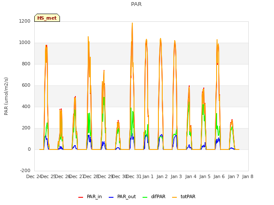Viewport: 274px width, 205px height.
Task: Click the Jan 8 x-axis label
Action: [x=247, y=176]
